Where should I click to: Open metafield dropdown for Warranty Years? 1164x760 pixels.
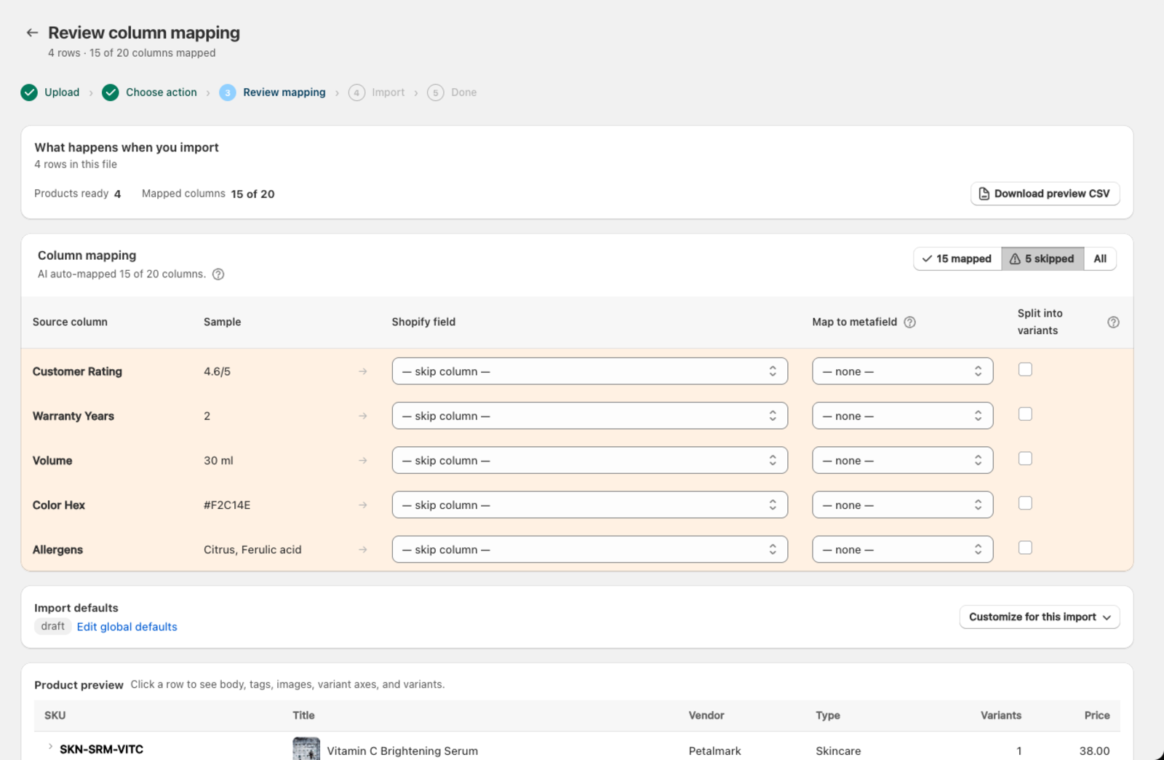[x=903, y=416]
